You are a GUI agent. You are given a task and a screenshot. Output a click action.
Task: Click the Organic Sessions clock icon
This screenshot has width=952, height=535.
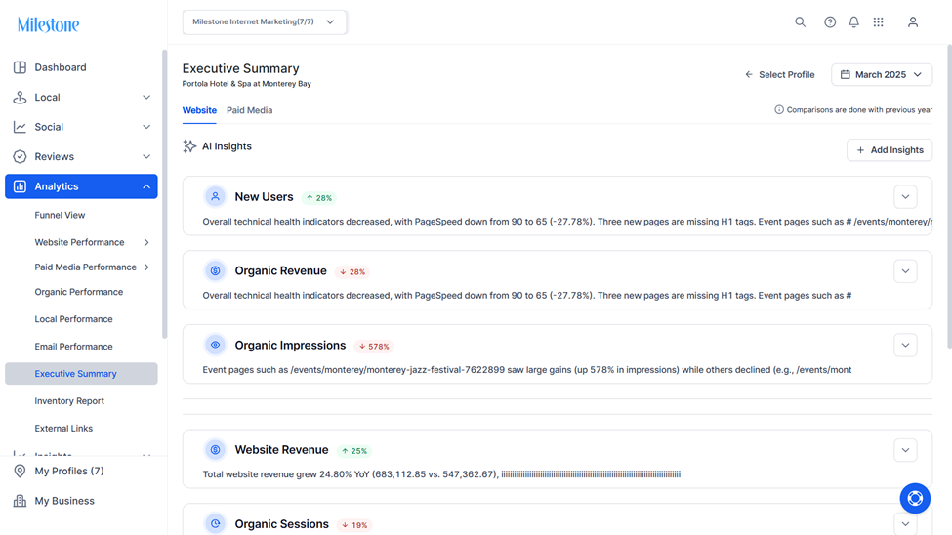click(215, 523)
